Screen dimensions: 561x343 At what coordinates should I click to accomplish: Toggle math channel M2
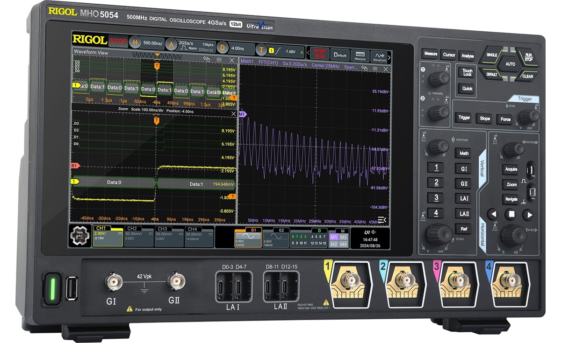coord(334,245)
